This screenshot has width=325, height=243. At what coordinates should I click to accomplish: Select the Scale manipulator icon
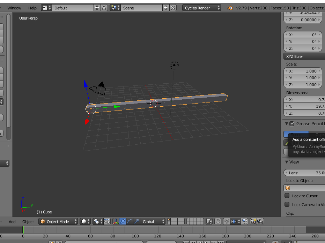135,221
